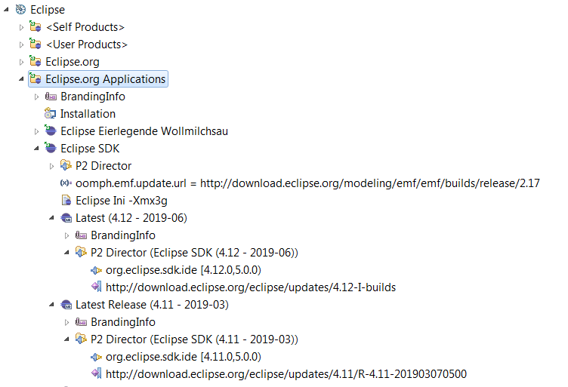Collapse Latest Release (4.11 - 2019-03) version
Screen dimensions: 568x387
pos(52,305)
